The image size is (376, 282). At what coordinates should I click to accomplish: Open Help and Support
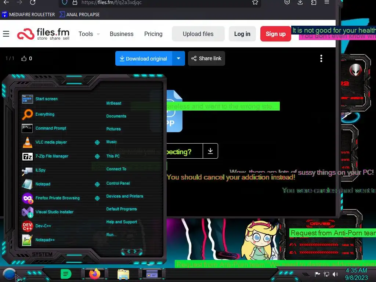(x=122, y=222)
